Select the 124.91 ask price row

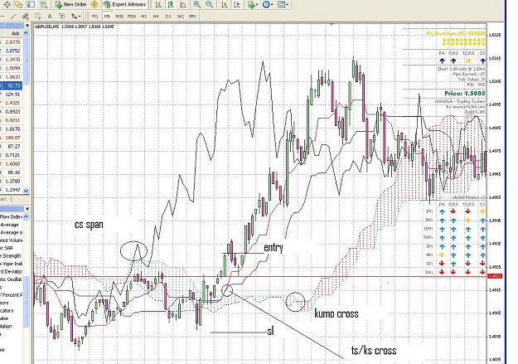point(12,95)
